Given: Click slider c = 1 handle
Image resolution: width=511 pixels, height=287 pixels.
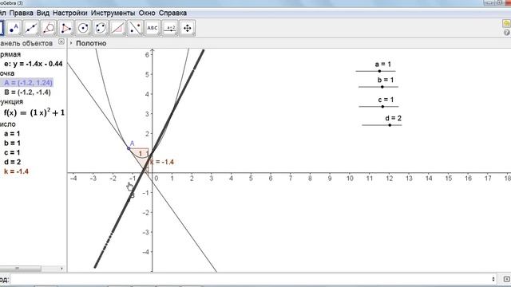Looking at the screenshot, I should coord(382,106).
